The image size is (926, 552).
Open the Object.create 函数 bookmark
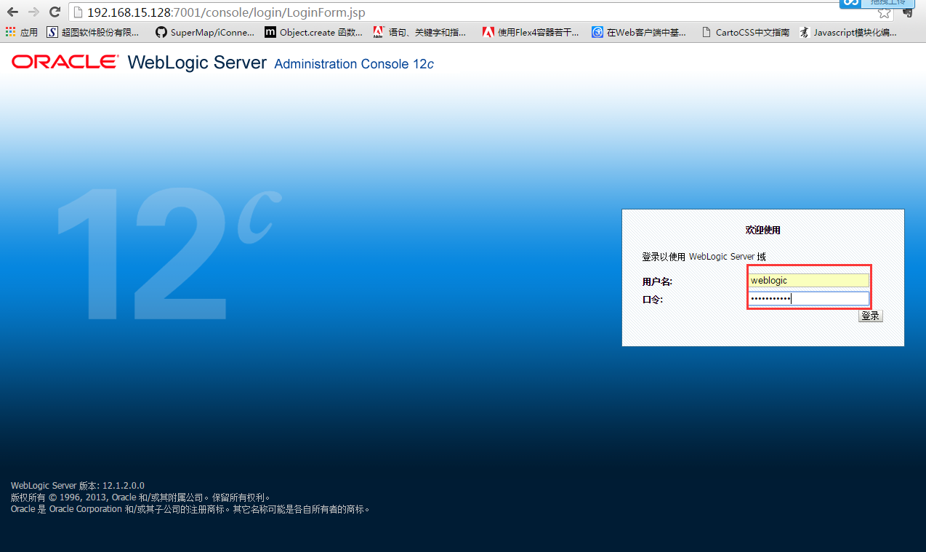click(x=313, y=32)
